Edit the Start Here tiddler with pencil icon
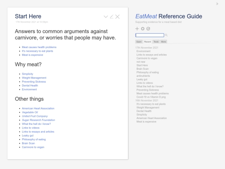The height and width of the screenshot is (169, 225). tap(112, 17)
